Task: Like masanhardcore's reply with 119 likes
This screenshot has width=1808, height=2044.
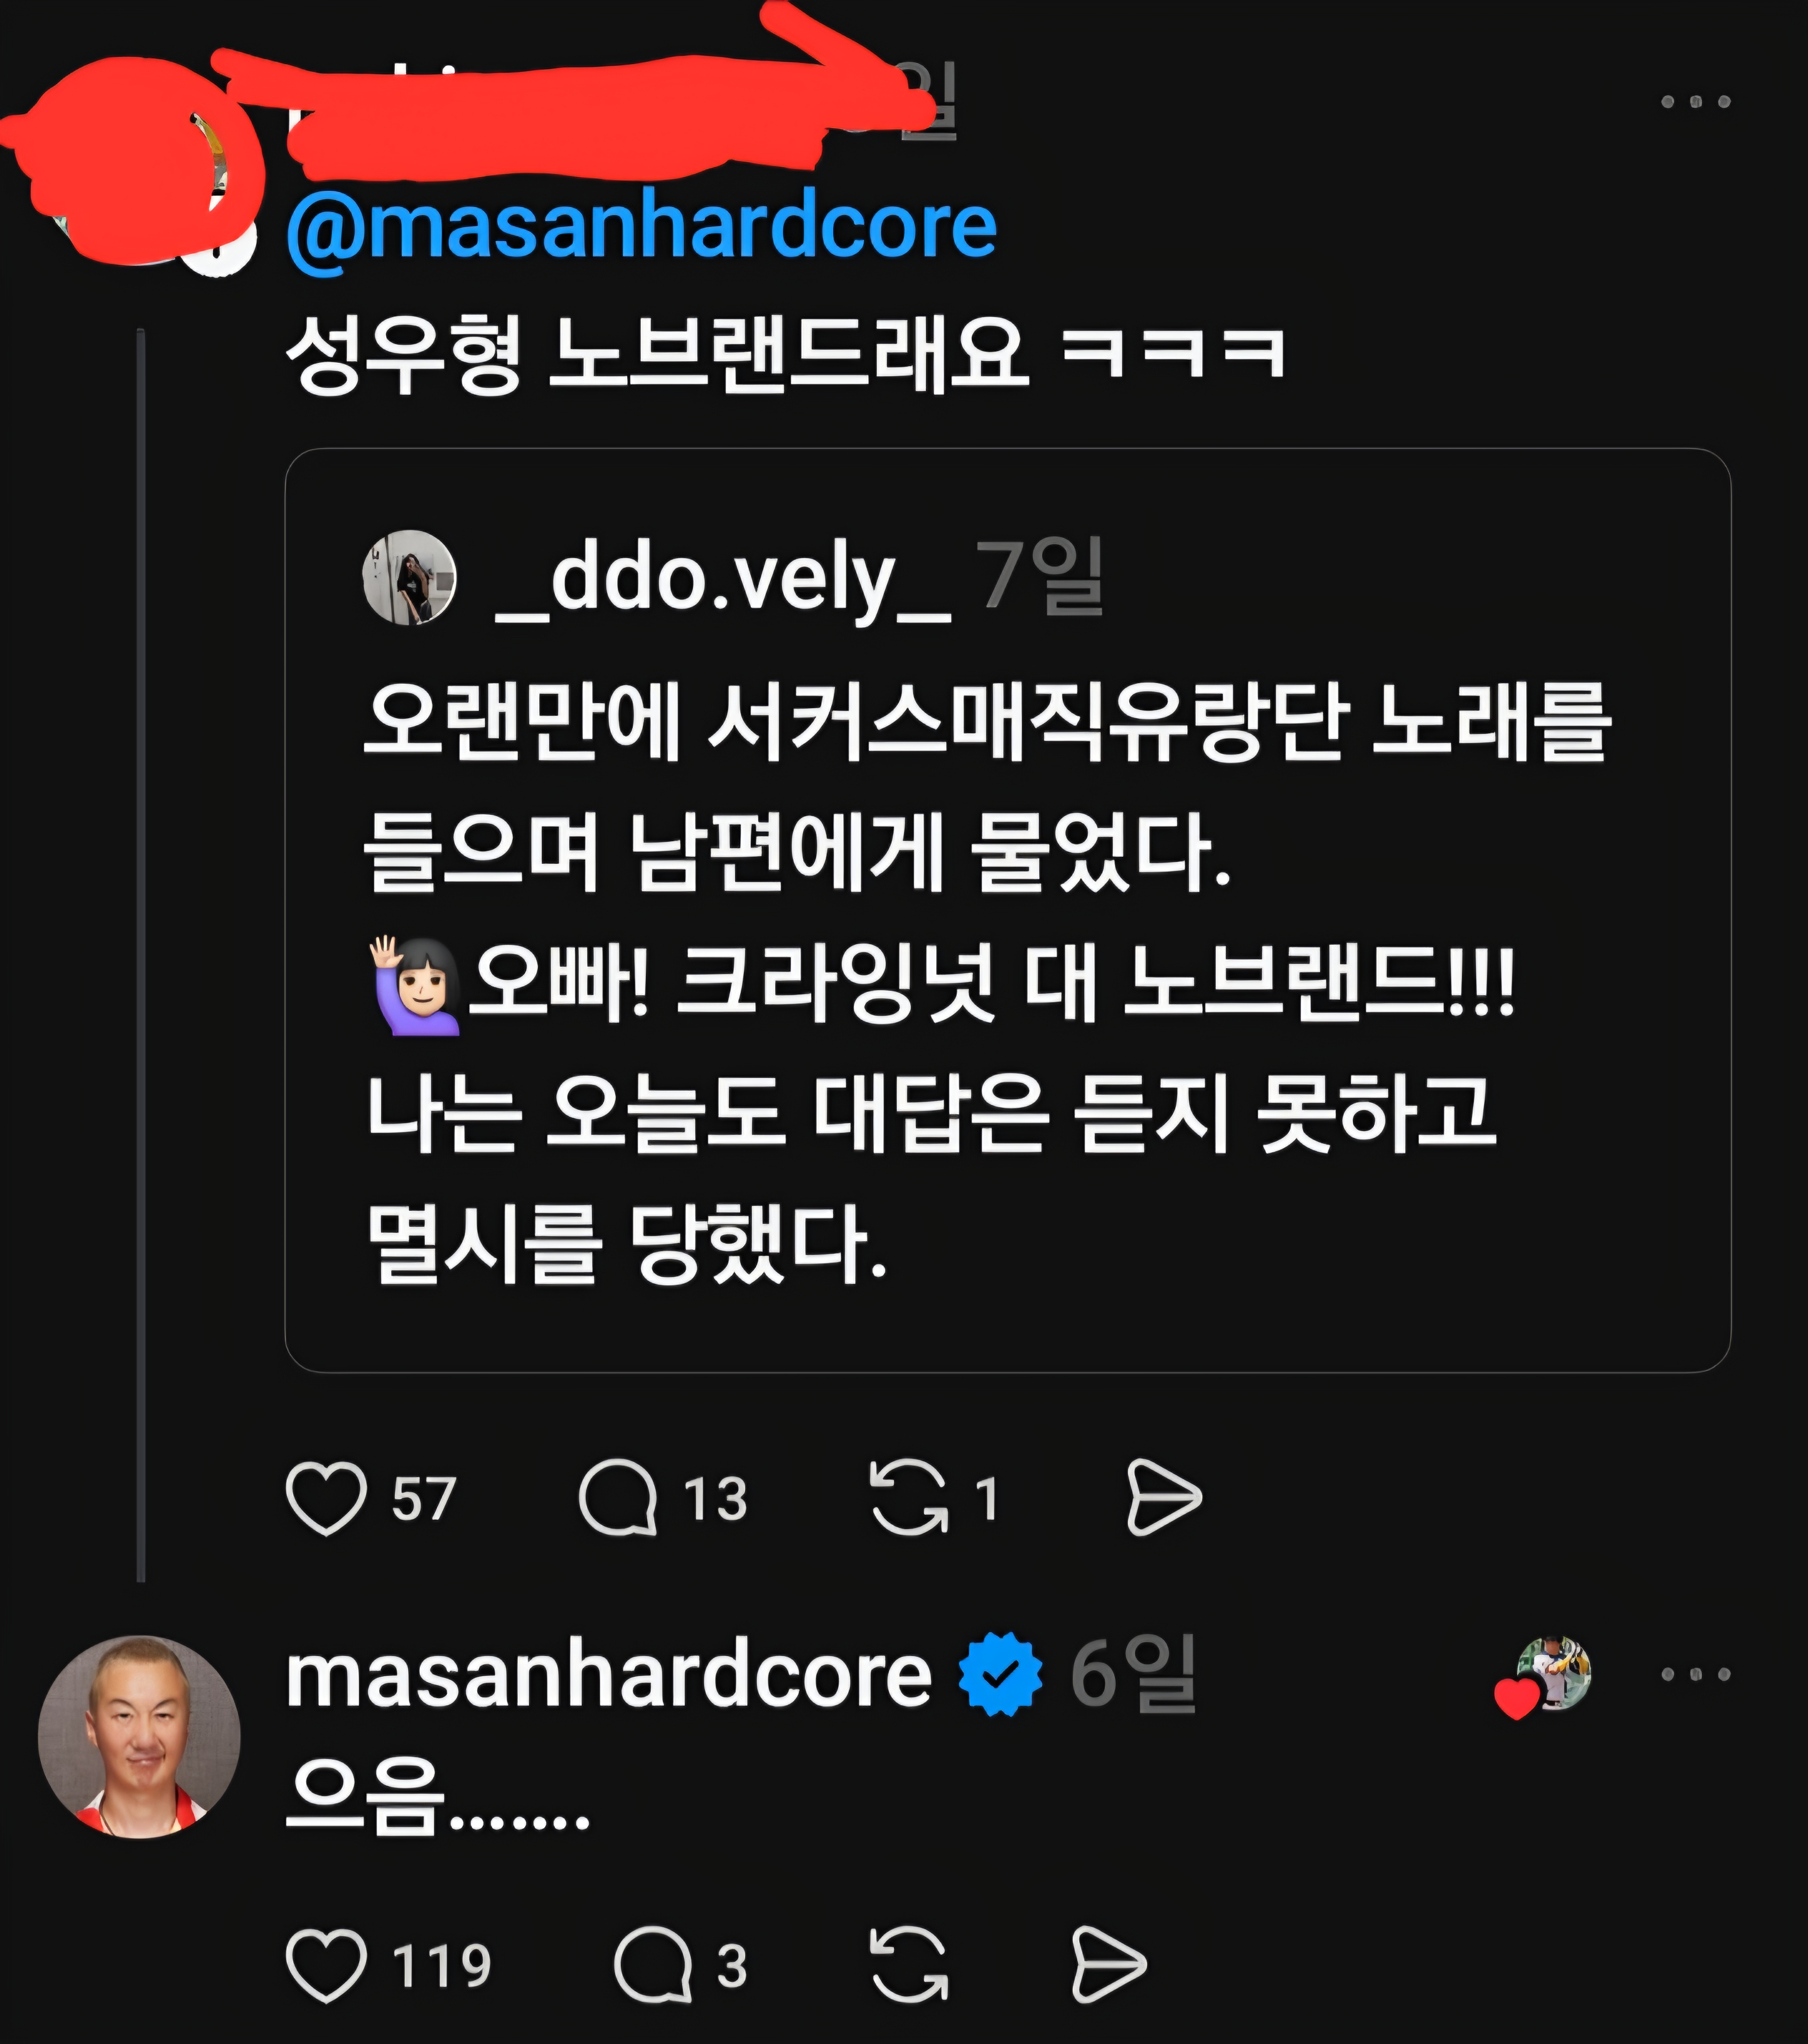Action: 326,1965
